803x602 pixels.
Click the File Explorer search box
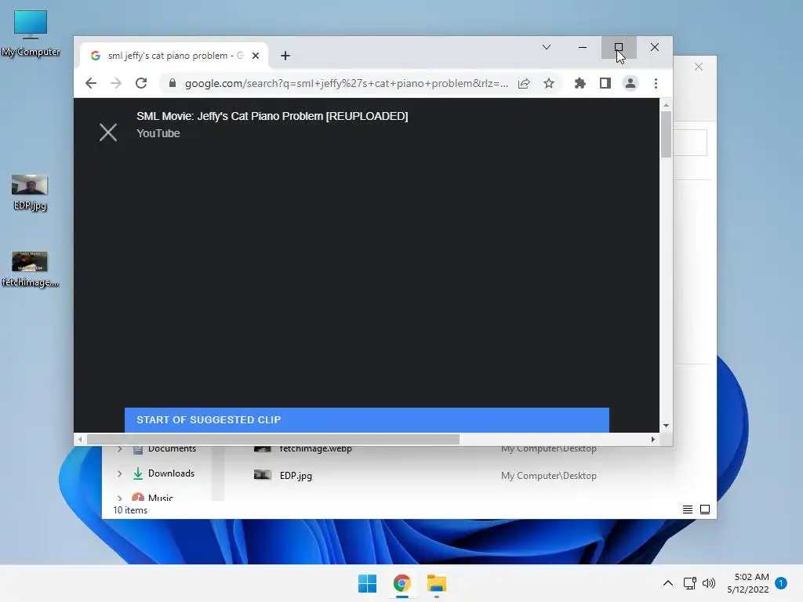pyautogui.click(x=690, y=143)
